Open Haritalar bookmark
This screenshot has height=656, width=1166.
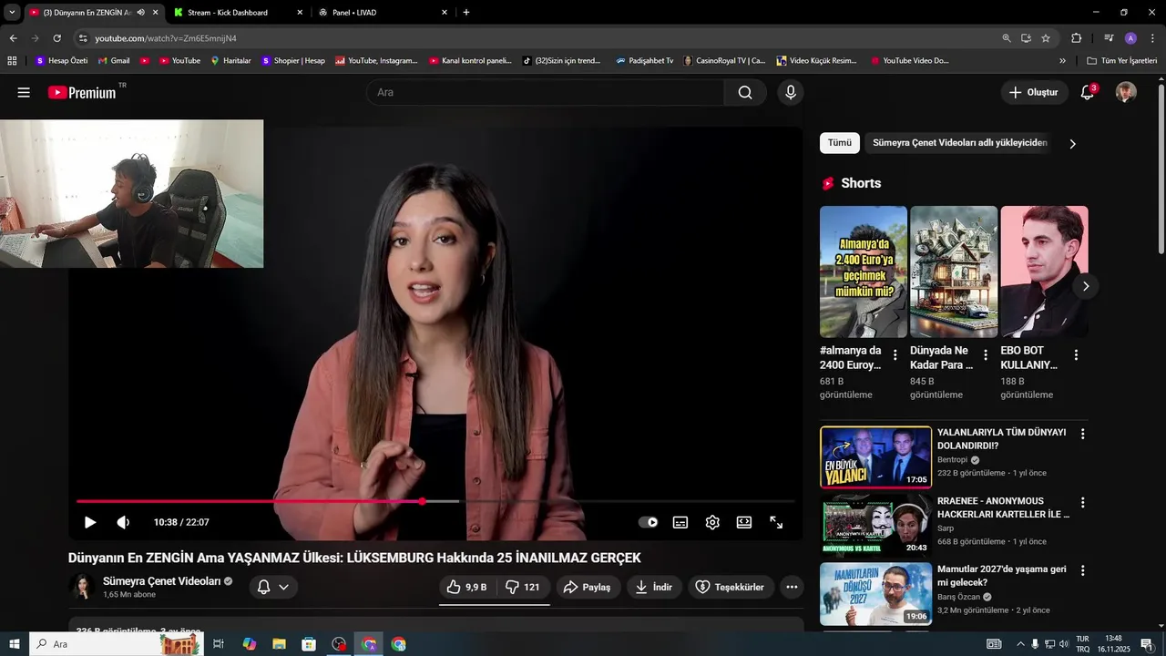230,61
